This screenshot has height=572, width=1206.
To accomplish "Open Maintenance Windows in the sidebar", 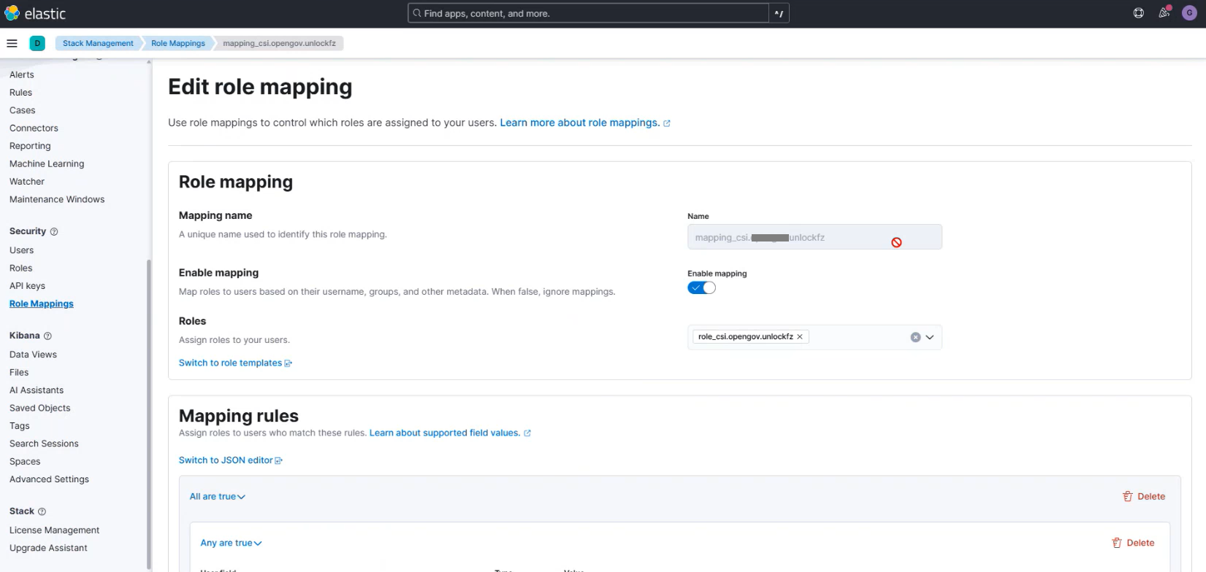I will click(57, 199).
